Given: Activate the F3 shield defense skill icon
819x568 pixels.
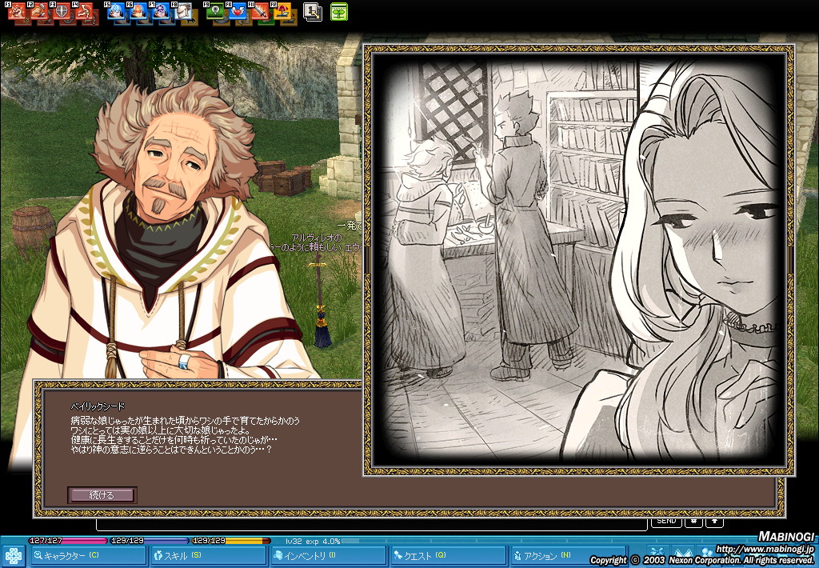Looking at the screenshot, I should [x=62, y=11].
